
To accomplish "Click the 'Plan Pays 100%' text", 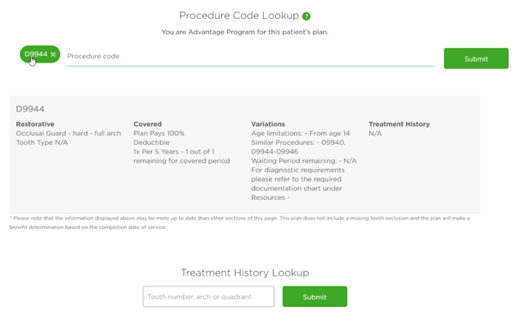I will (159, 133).
